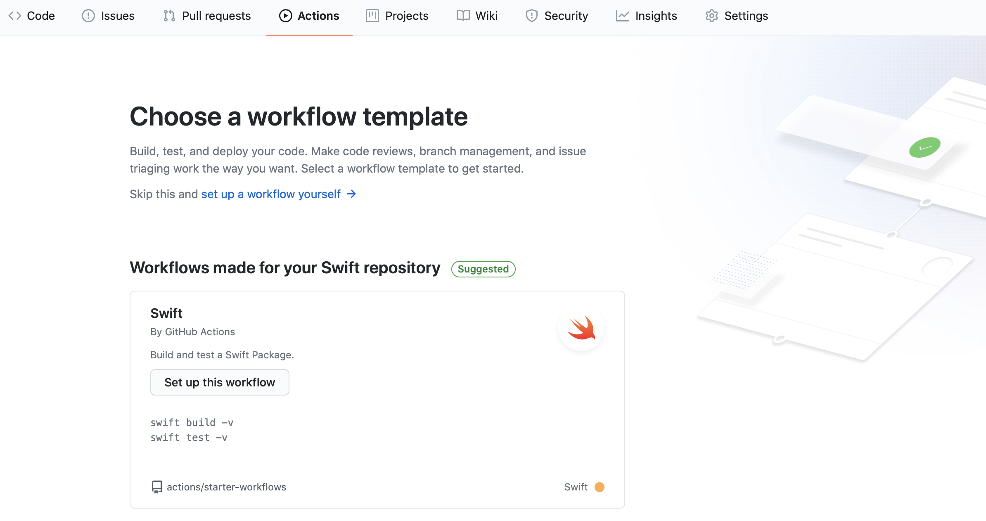
Task: Select the Actions tab
Action: [x=309, y=16]
